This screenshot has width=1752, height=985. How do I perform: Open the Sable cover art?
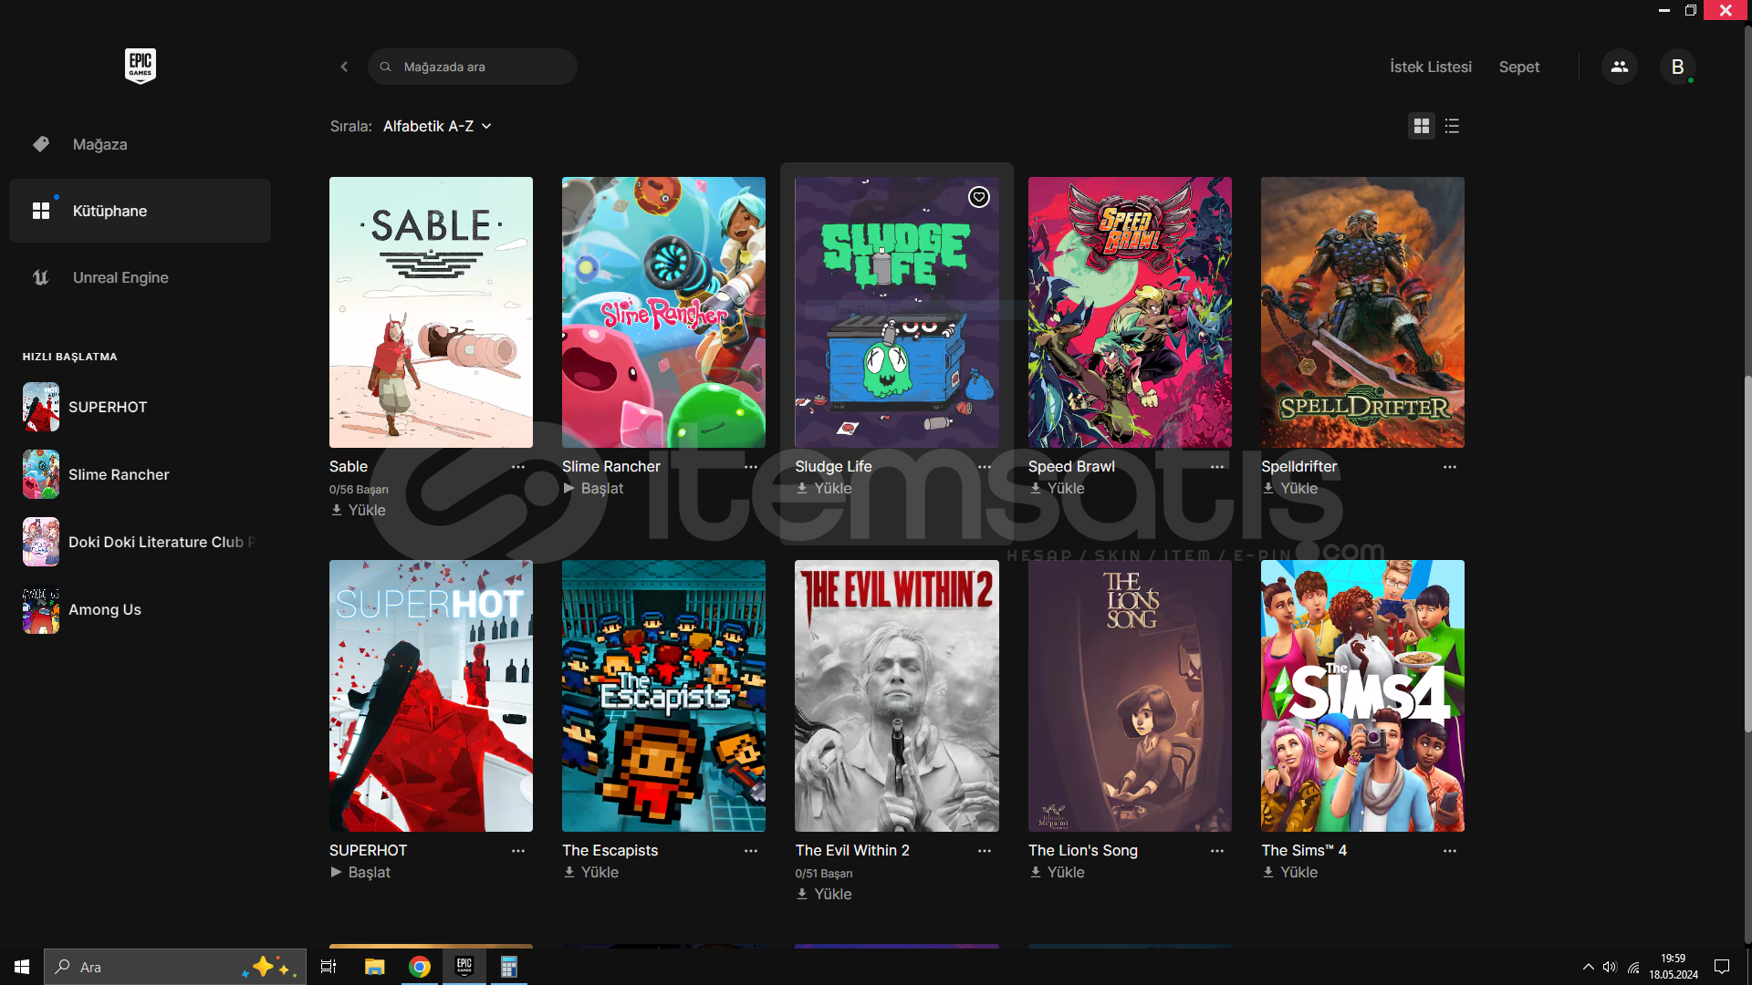pyautogui.click(x=431, y=312)
